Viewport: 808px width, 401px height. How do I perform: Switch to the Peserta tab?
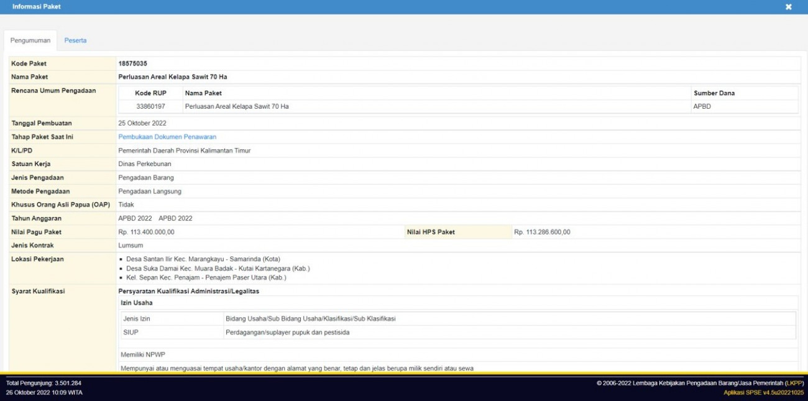pyautogui.click(x=75, y=40)
